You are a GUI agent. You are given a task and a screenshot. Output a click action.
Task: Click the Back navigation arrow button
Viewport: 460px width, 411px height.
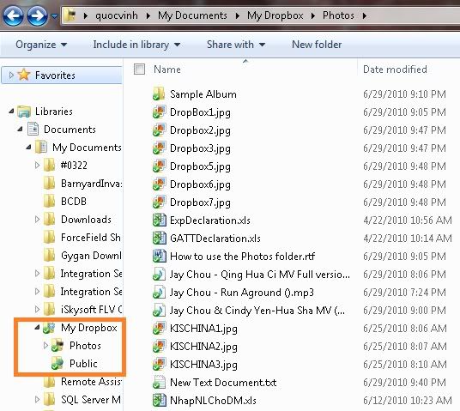point(13,15)
